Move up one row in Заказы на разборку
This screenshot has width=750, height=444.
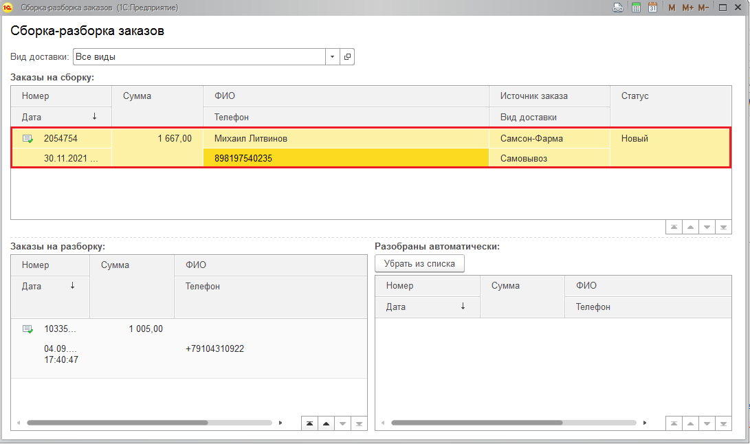326,423
